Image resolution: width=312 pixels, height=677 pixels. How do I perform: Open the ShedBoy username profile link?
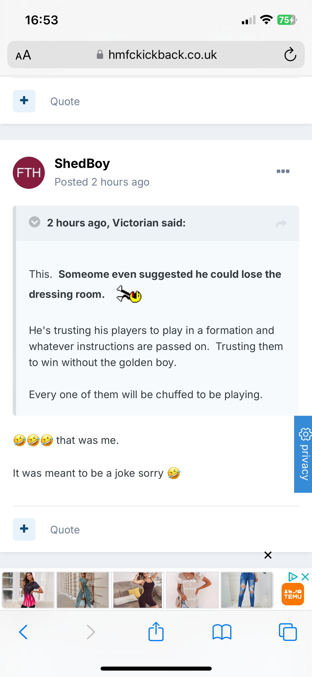coord(82,163)
